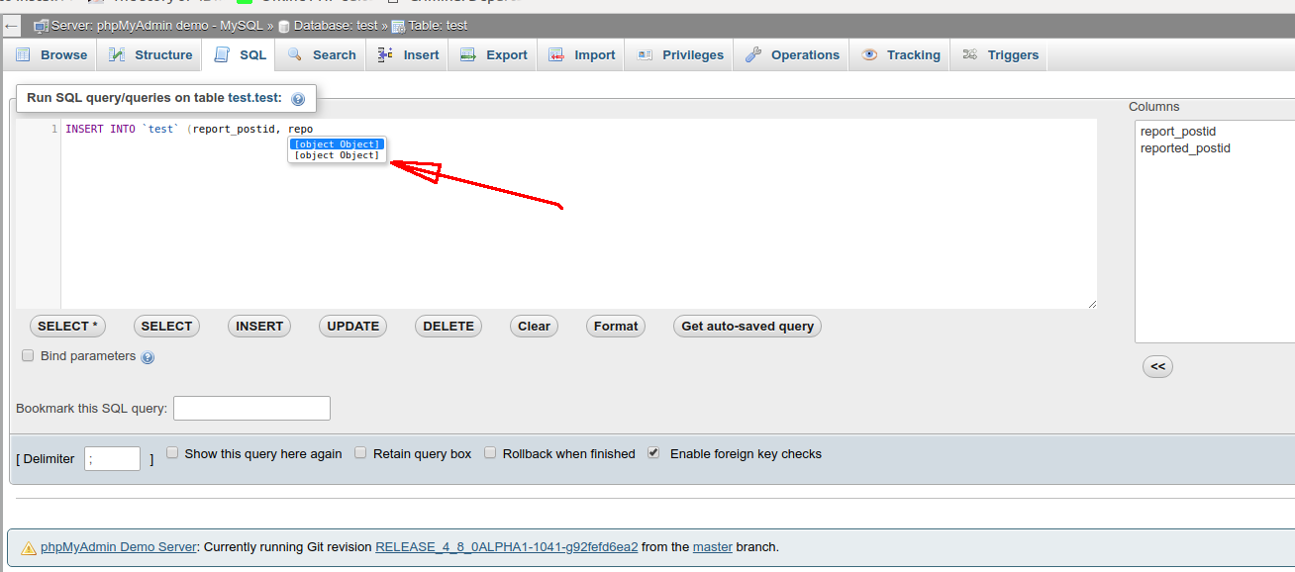This screenshot has height=572, width=1295.
Task: Select the magnifier icon on the Search tab
Action: [294, 55]
